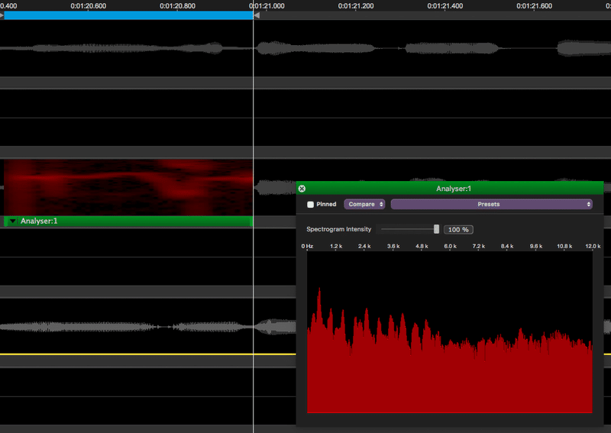Enable the Pinned checkbox
This screenshot has height=433, width=611.
[x=310, y=205]
